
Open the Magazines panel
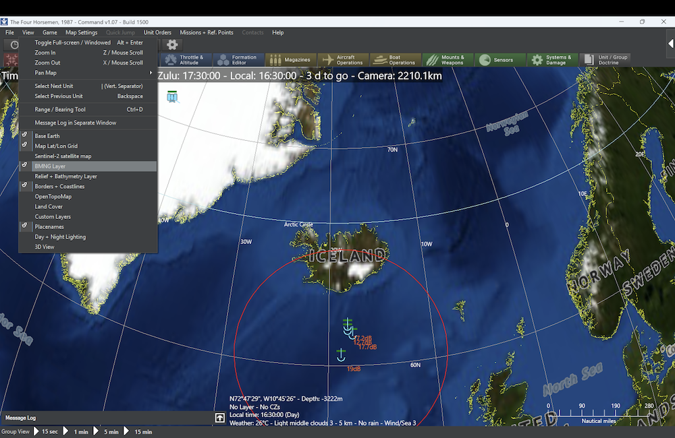(290, 60)
